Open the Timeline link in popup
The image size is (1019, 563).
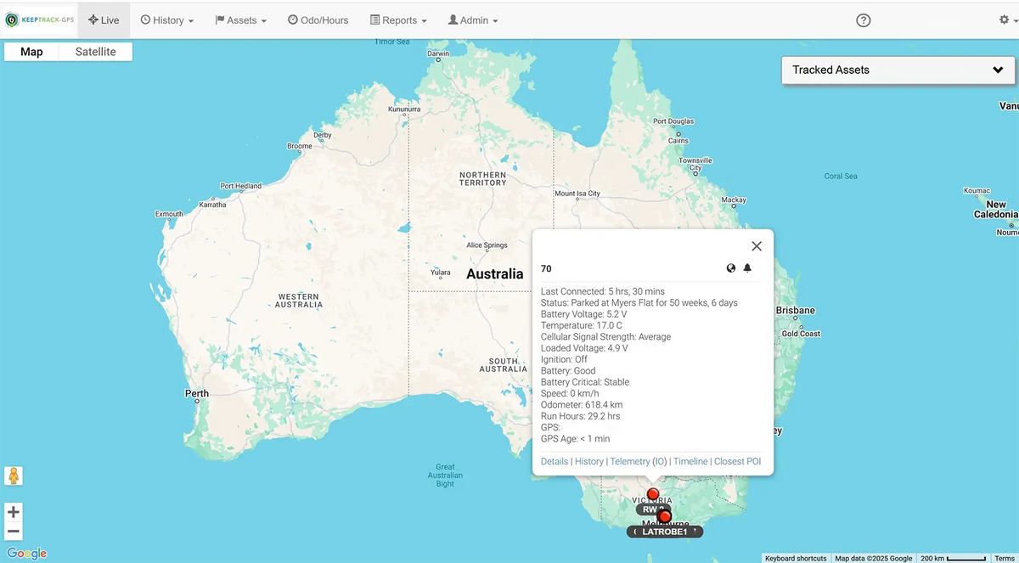click(x=690, y=461)
